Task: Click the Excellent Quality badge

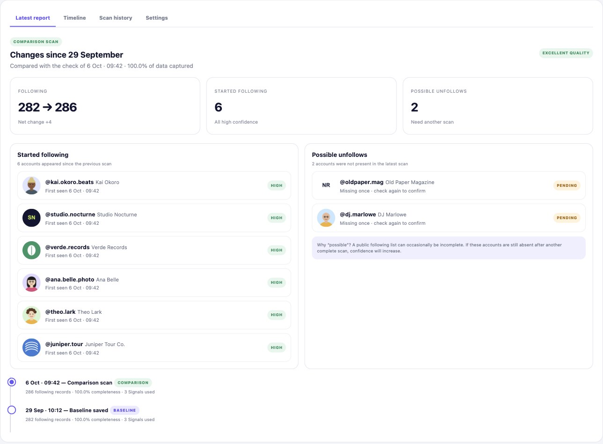Action: coord(566,53)
